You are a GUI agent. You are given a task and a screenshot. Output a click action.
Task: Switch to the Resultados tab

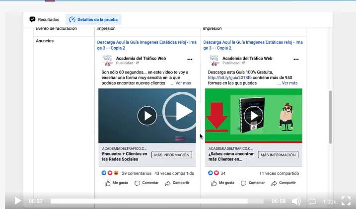pyautogui.click(x=45, y=19)
